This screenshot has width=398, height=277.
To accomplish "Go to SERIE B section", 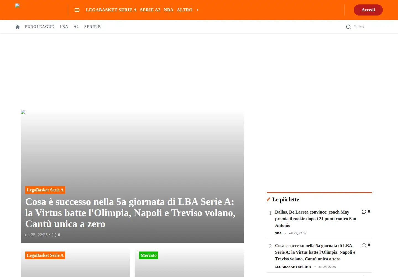I will [x=92, y=27].
